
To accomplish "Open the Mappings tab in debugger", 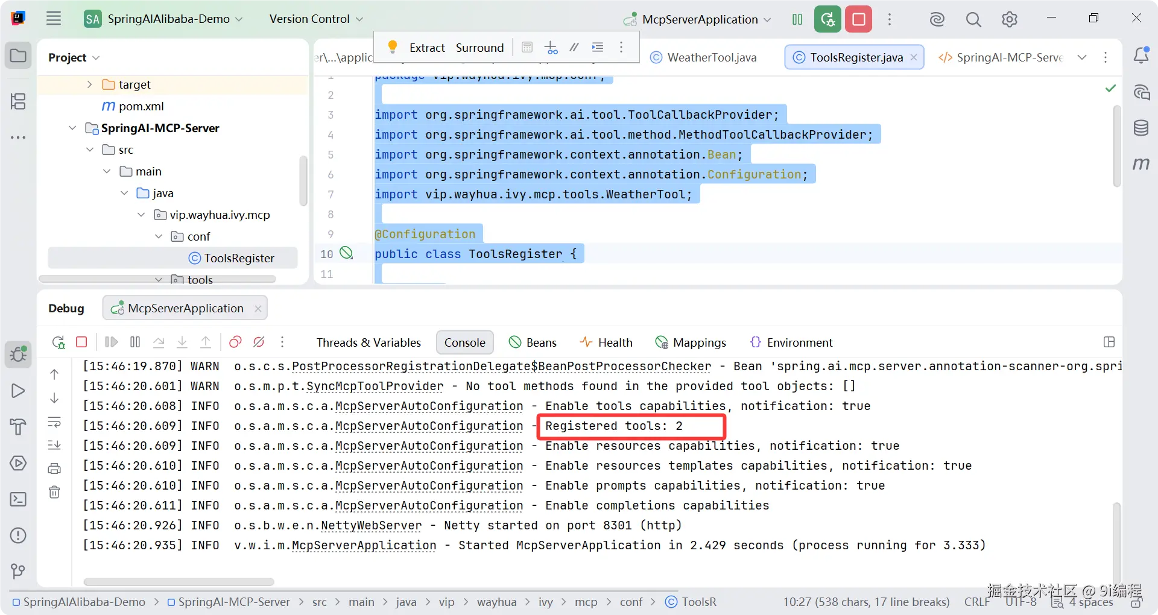I will click(691, 342).
